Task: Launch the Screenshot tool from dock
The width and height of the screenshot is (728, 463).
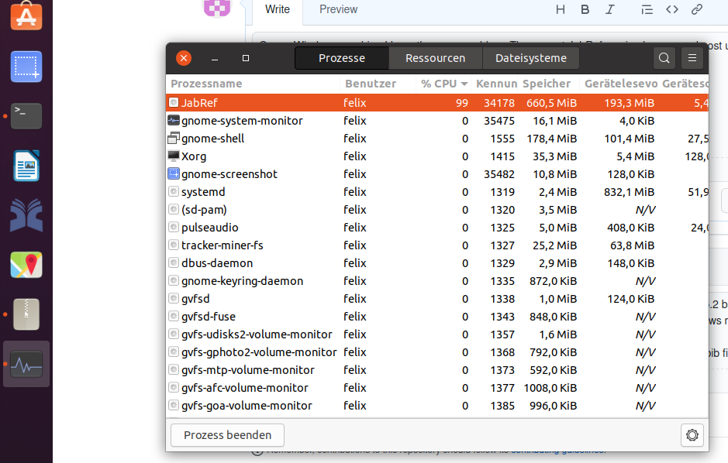Action: click(26, 67)
